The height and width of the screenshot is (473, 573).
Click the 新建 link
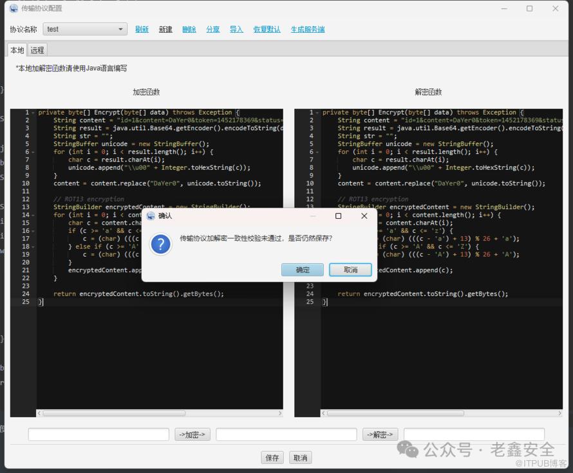coord(165,30)
